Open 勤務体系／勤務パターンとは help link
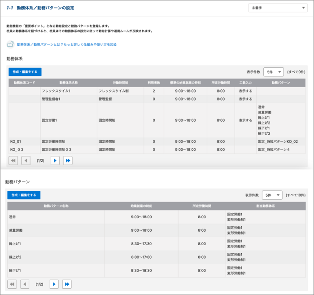 tap(66, 44)
